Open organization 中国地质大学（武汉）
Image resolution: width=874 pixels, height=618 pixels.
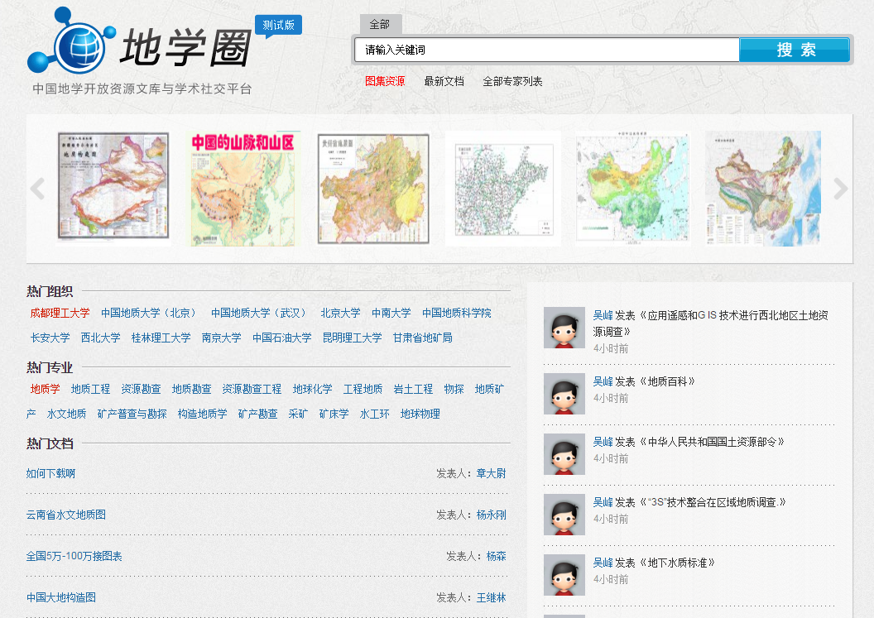point(260,314)
